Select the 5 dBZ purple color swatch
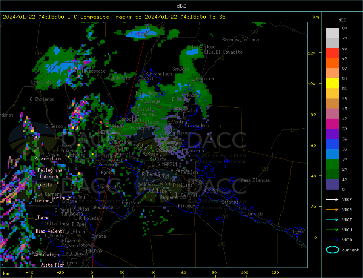This screenshot has width=363, height=278. 332,184
